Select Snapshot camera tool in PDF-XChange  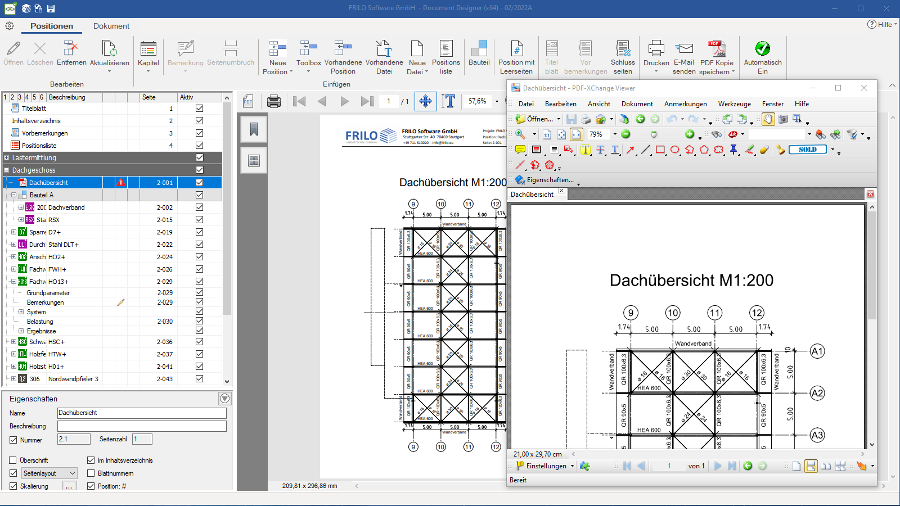(x=782, y=119)
